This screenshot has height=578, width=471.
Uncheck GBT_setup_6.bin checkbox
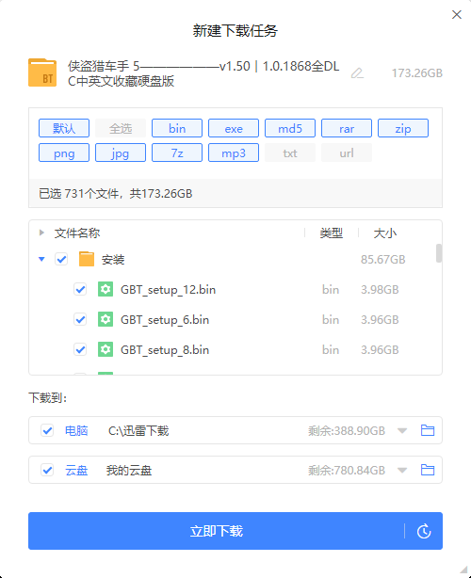point(80,319)
